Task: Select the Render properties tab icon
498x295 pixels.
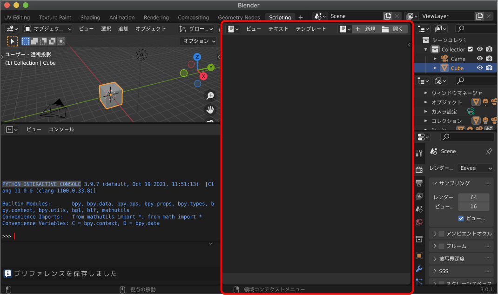Action: coord(418,169)
